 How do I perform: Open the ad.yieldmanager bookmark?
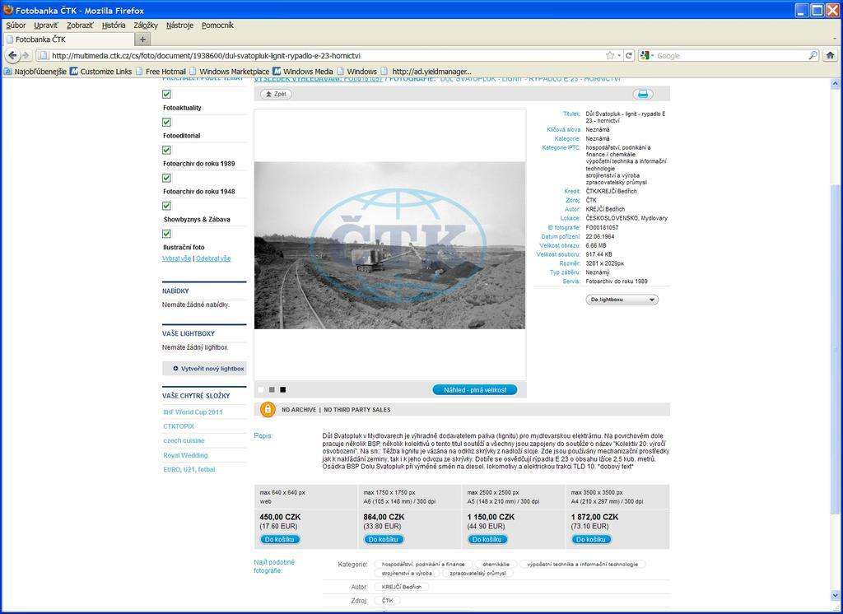click(x=426, y=72)
